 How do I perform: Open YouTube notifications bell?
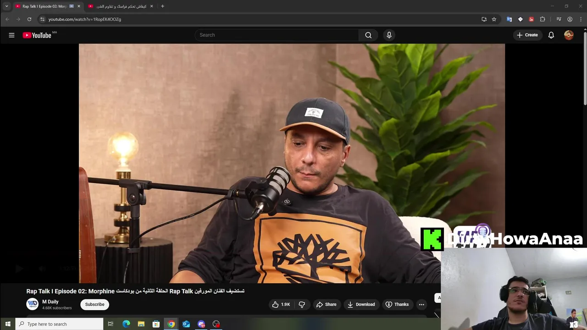pos(551,35)
